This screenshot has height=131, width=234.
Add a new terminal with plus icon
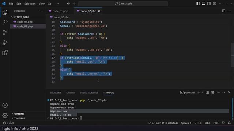[199, 92]
